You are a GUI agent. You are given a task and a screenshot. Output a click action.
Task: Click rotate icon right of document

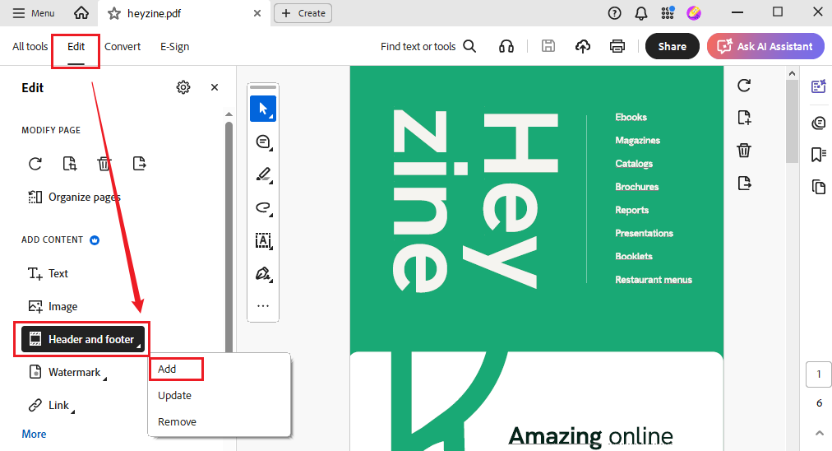744,85
